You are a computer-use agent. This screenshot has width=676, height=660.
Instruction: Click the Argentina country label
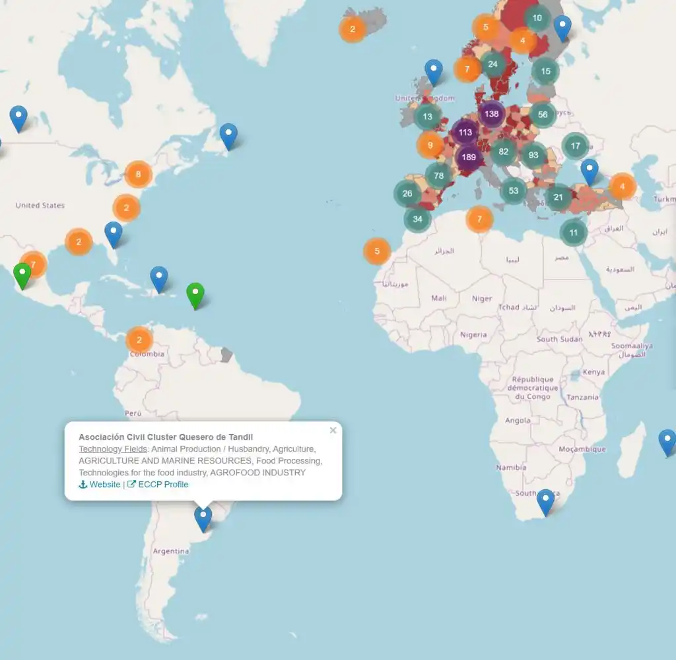coord(171,551)
